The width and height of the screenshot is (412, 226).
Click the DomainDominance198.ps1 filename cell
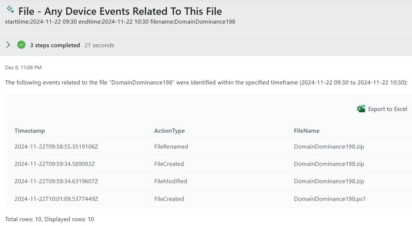click(x=330, y=199)
